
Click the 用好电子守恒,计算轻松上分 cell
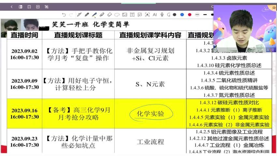78,84
